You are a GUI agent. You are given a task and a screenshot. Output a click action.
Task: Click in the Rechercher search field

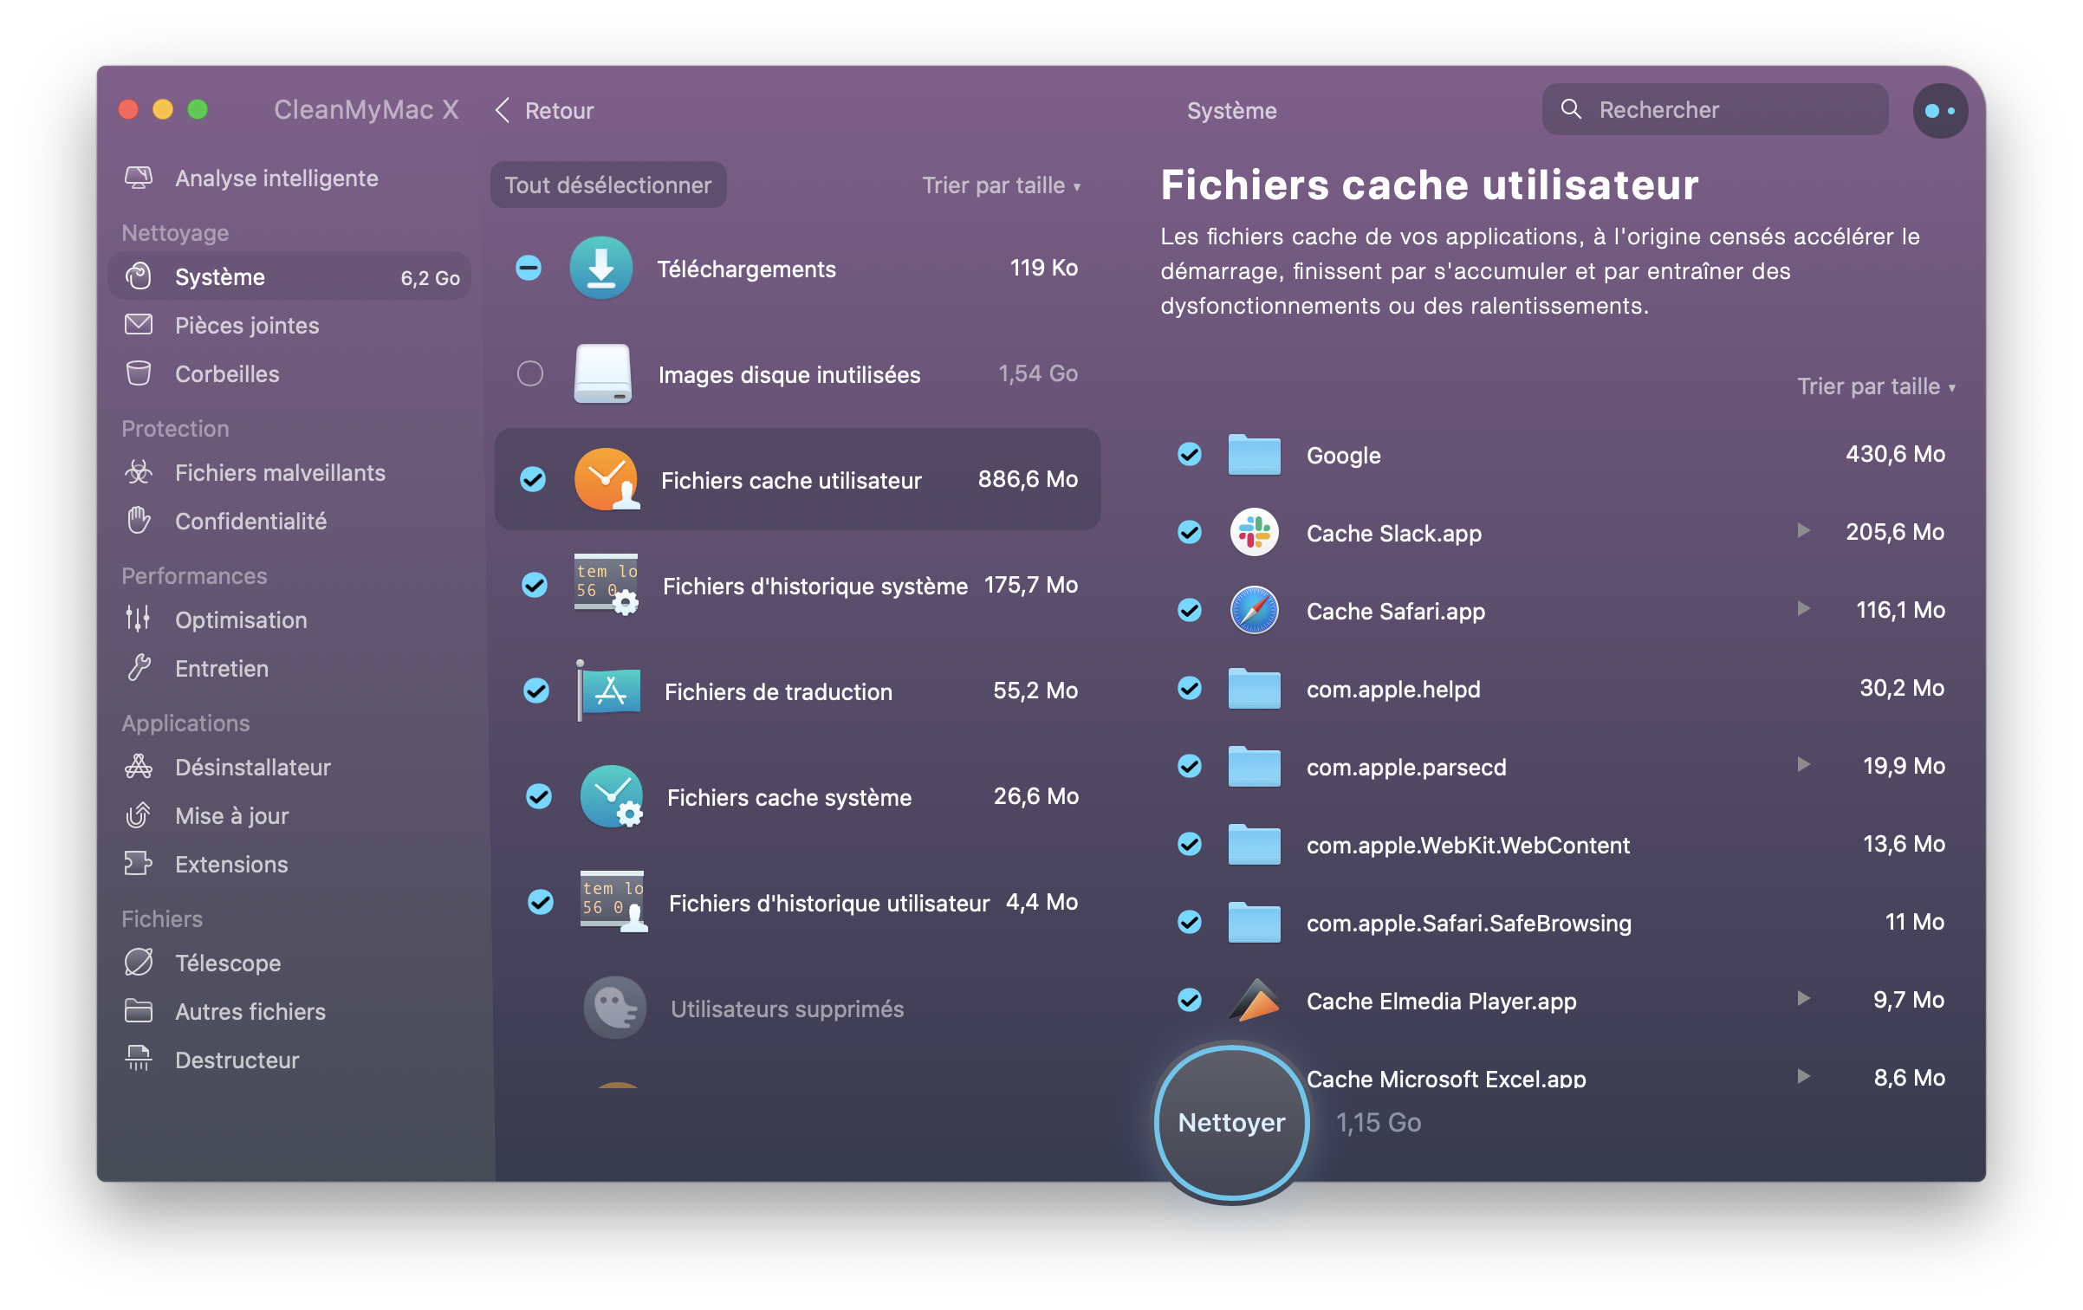(x=1715, y=109)
